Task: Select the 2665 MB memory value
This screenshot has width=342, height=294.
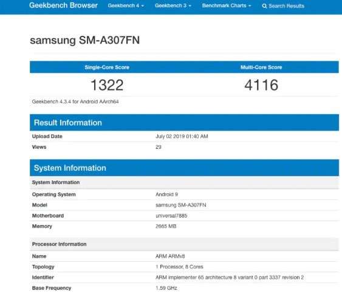Action: click(166, 226)
